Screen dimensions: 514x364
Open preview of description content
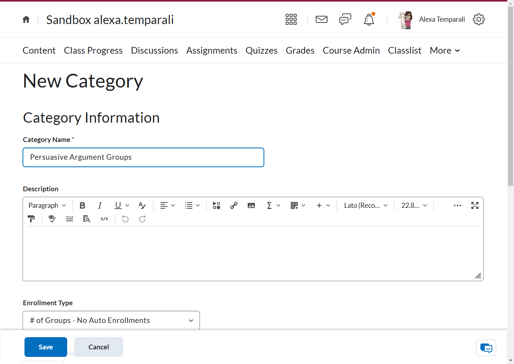pyautogui.click(x=87, y=219)
